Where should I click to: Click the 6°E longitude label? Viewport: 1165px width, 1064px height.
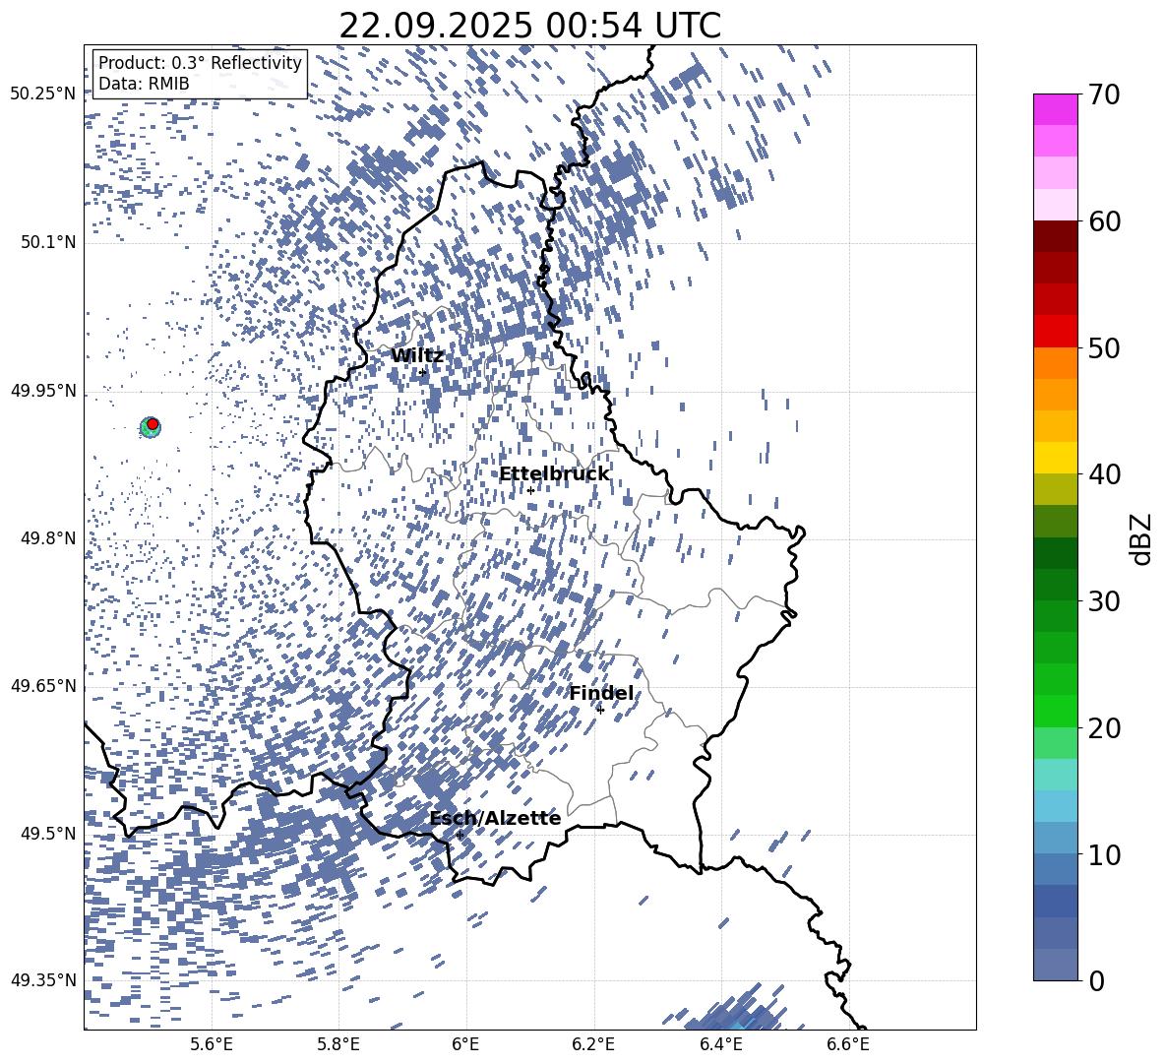pyautogui.click(x=465, y=1044)
